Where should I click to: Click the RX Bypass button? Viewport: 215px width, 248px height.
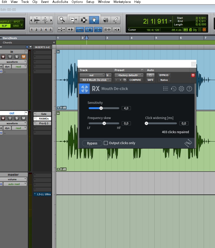click(92, 143)
